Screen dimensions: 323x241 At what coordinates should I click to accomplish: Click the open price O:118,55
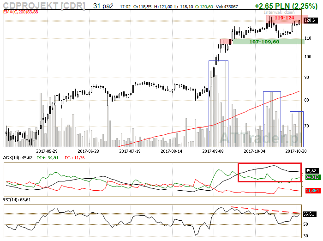point(142,7)
